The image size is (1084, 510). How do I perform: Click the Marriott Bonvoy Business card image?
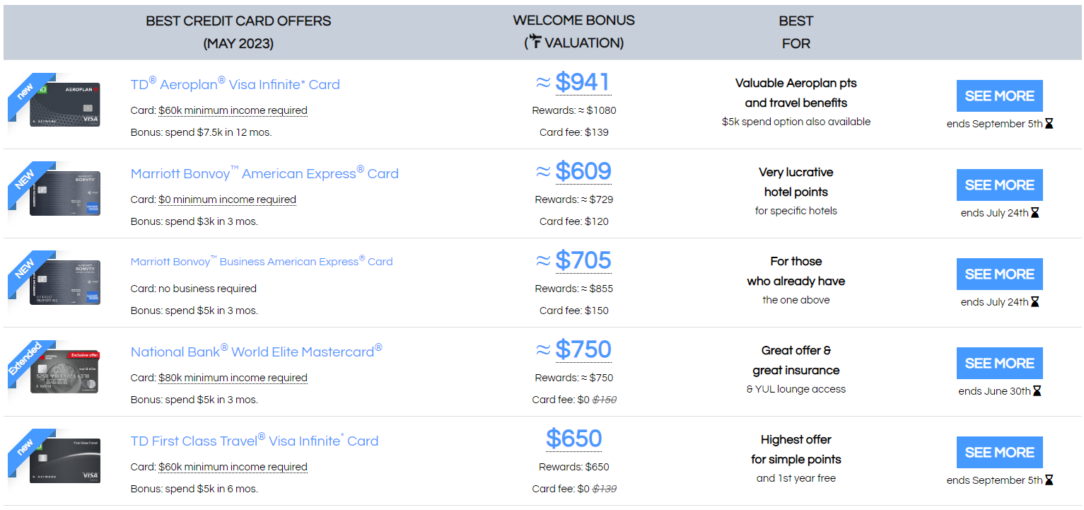(x=65, y=283)
